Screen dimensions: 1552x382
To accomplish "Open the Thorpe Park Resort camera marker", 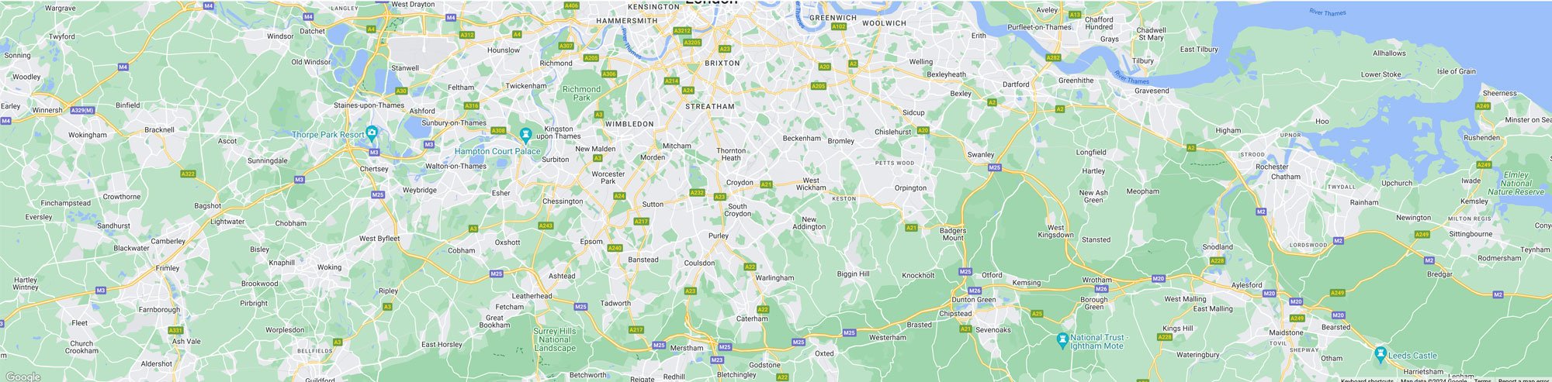I will 372,133.
